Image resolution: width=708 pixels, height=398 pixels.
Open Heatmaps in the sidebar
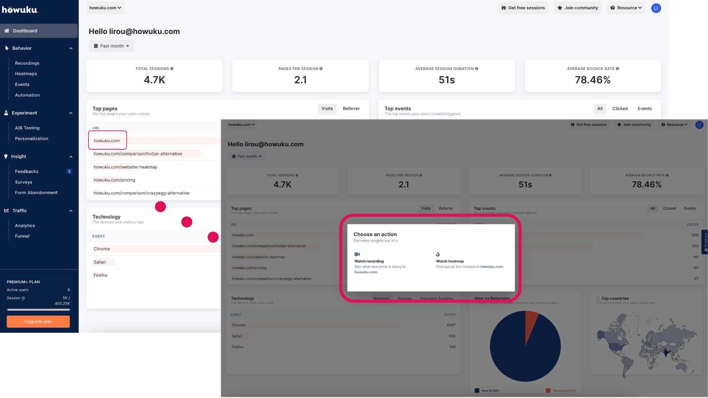(x=26, y=74)
